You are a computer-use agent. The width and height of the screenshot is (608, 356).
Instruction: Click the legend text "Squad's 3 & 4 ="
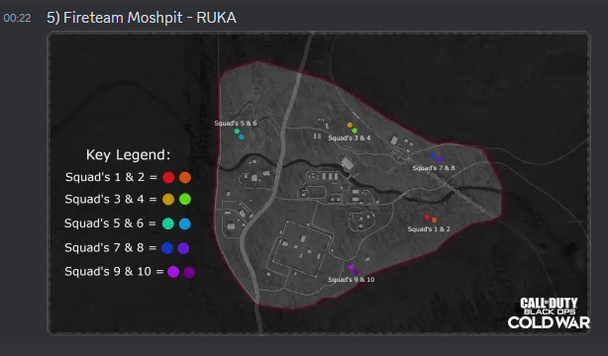coord(111,199)
